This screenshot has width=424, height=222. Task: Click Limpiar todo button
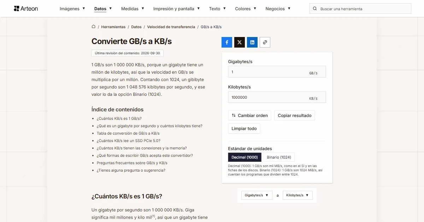pyautogui.click(x=244, y=129)
